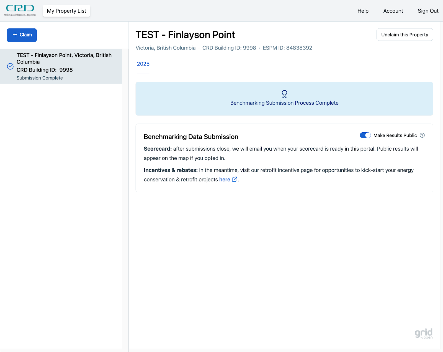Go to the Account page
Viewport: 443px width, 352px height.
(393, 11)
